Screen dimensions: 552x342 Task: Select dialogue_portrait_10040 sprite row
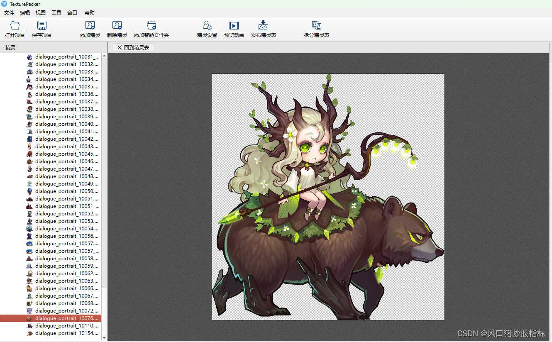[51, 124]
